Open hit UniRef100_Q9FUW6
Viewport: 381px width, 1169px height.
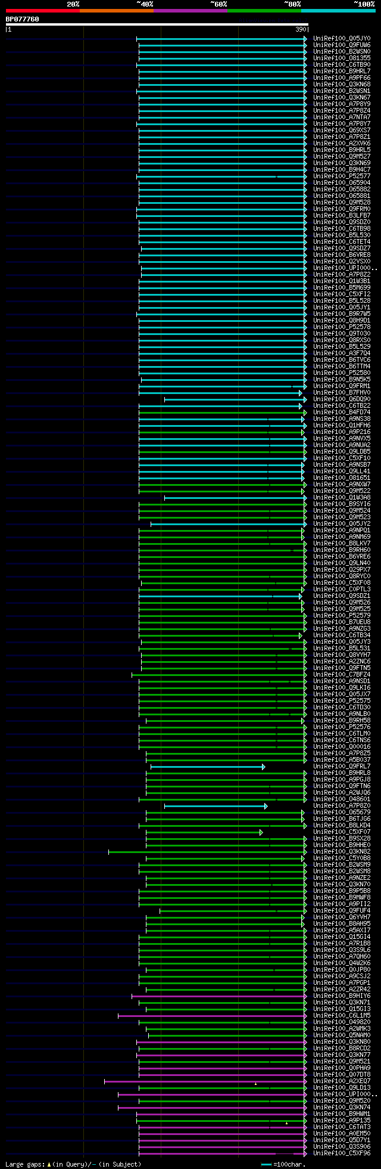pos(342,45)
